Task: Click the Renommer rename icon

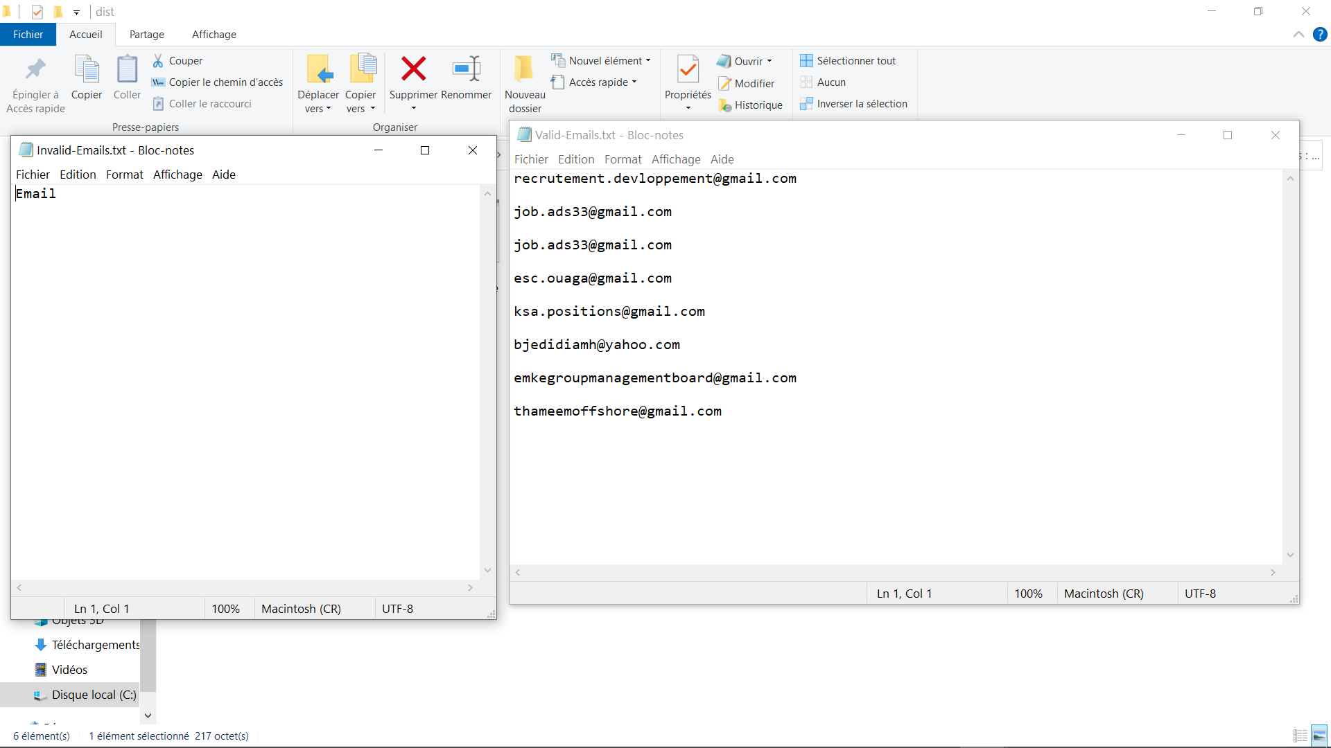Action: 466,69
